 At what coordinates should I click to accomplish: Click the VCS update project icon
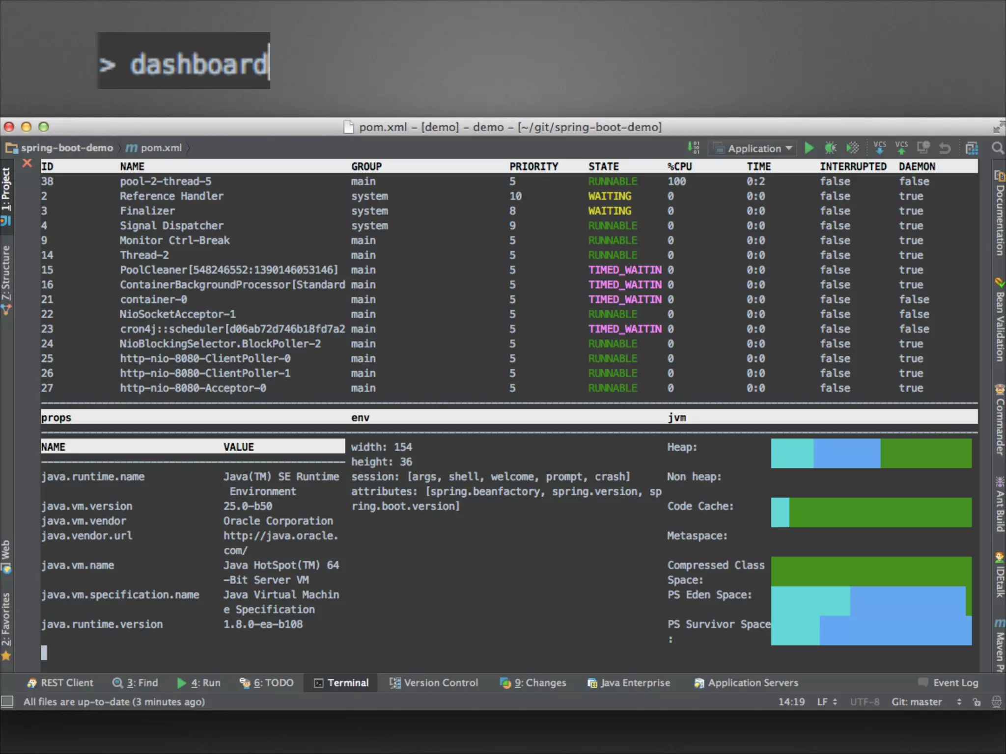click(879, 148)
